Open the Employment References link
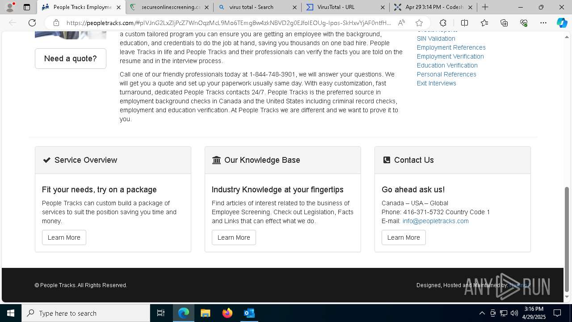 [451, 47]
